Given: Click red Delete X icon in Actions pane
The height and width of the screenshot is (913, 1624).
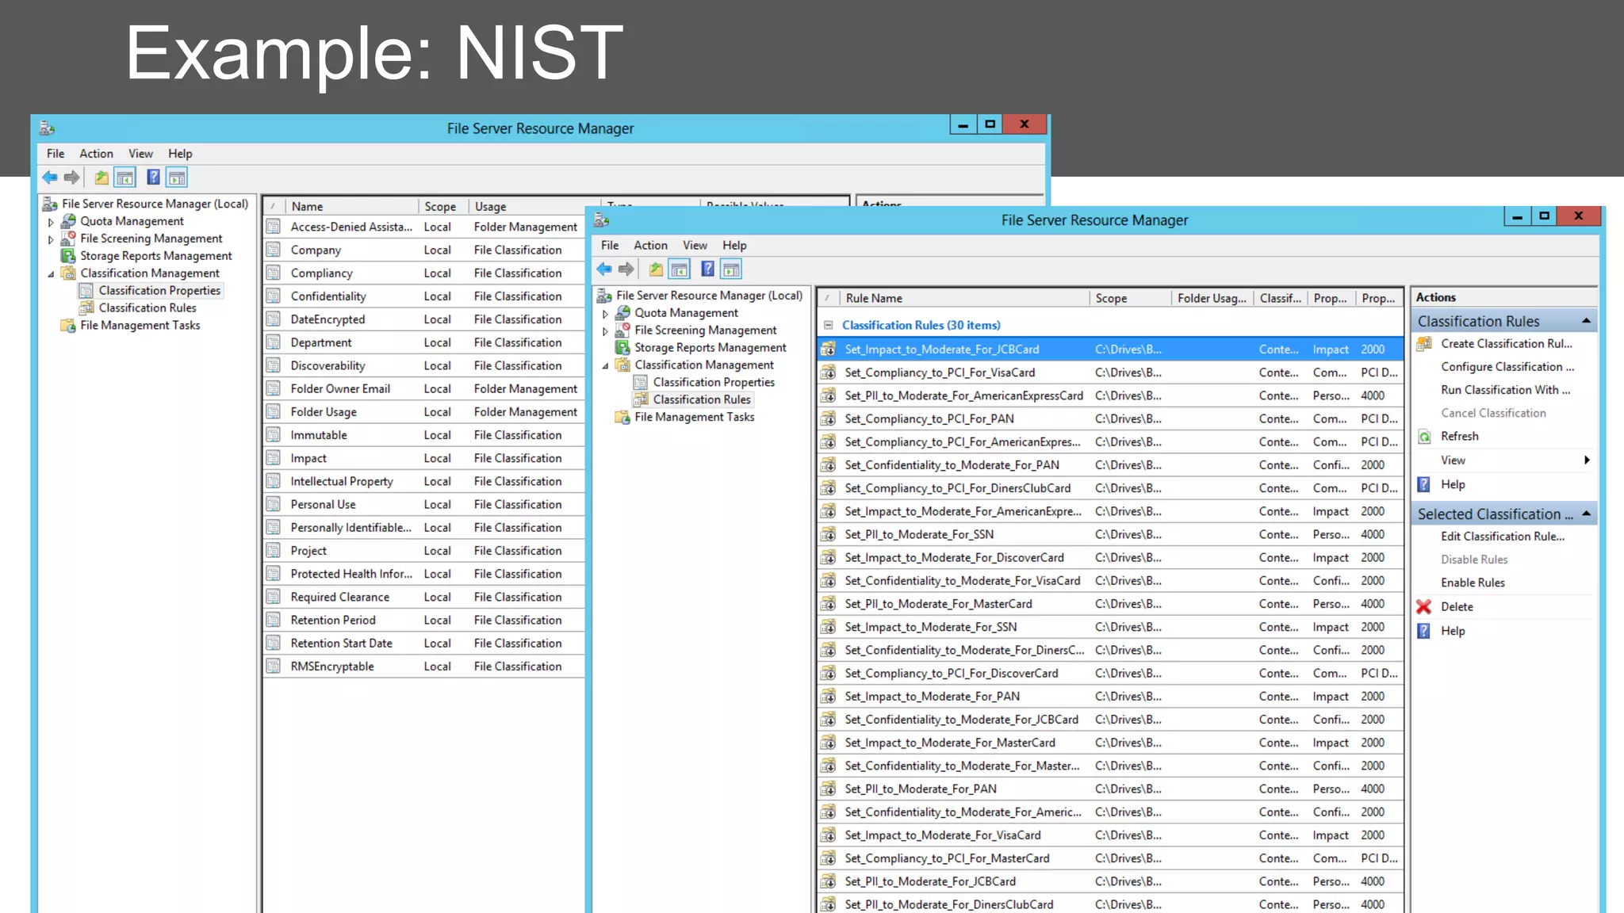Looking at the screenshot, I should [1424, 606].
